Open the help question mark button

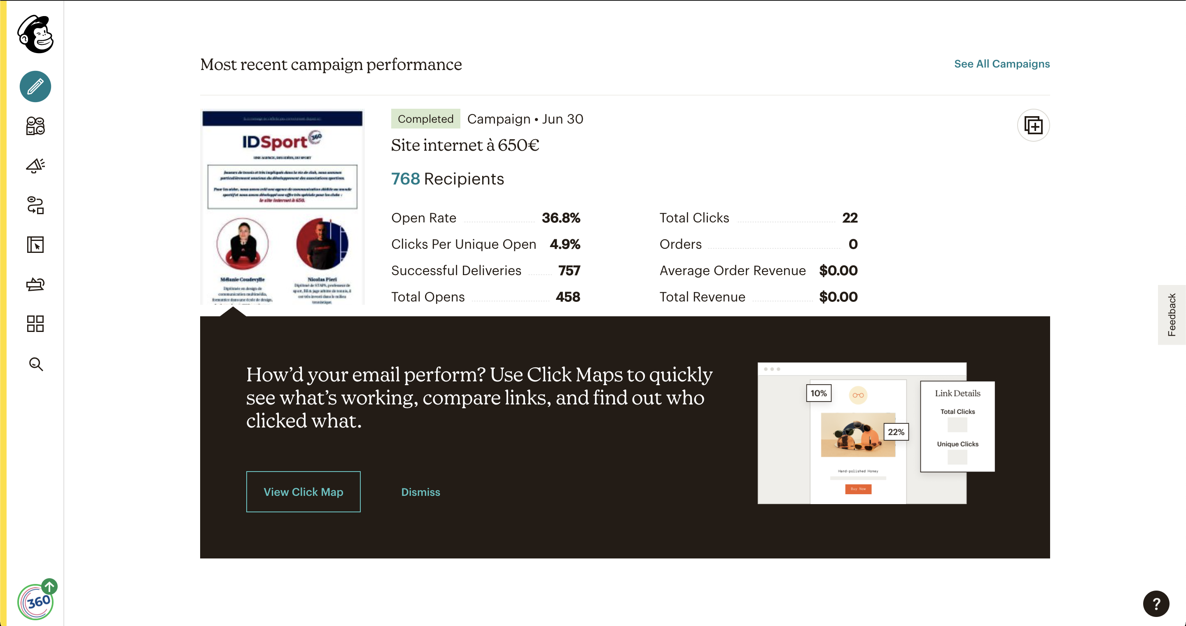1156,603
